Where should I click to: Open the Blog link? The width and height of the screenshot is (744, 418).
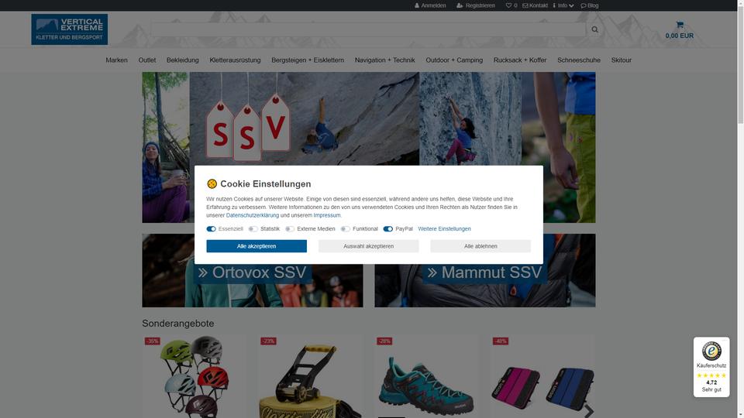click(x=590, y=5)
